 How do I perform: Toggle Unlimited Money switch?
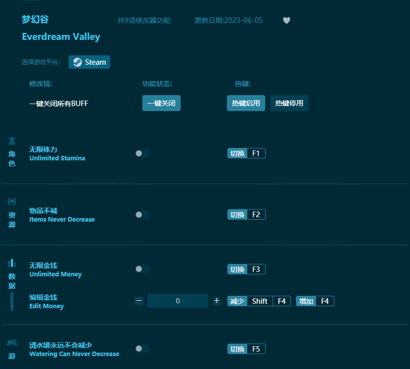pos(142,269)
